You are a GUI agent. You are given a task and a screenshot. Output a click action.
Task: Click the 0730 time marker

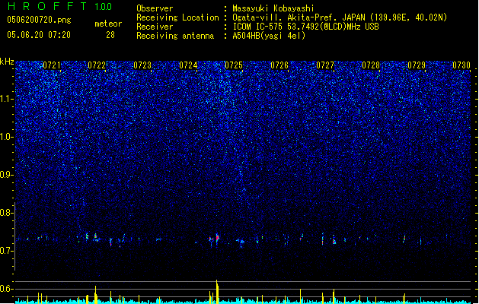pos(461,65)
